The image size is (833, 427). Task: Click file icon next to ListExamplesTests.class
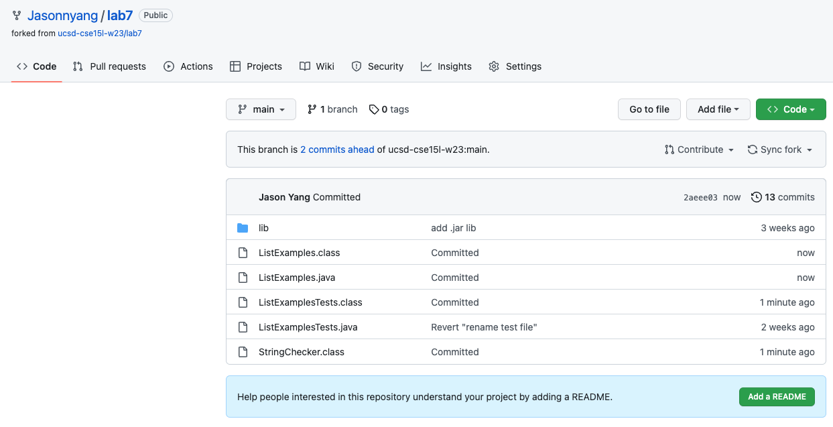243,302
